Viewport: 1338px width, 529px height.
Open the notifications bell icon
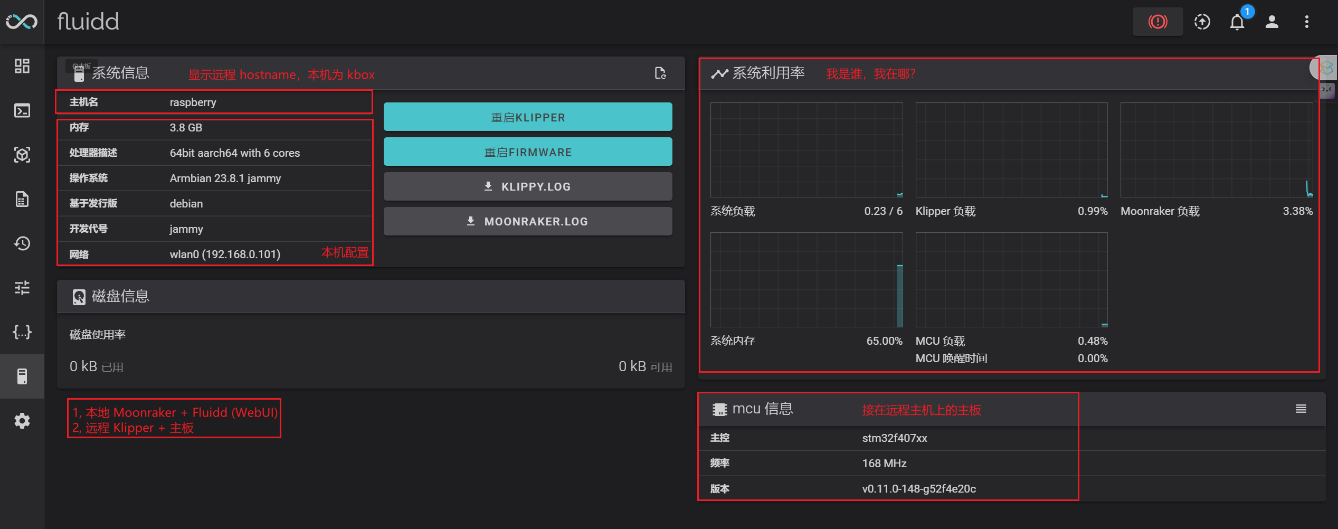tap(1237, 22)
